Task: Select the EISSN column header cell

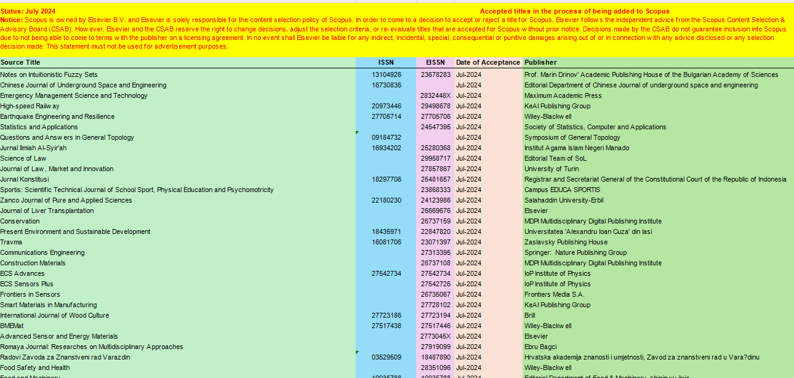Action: point(435,62)
